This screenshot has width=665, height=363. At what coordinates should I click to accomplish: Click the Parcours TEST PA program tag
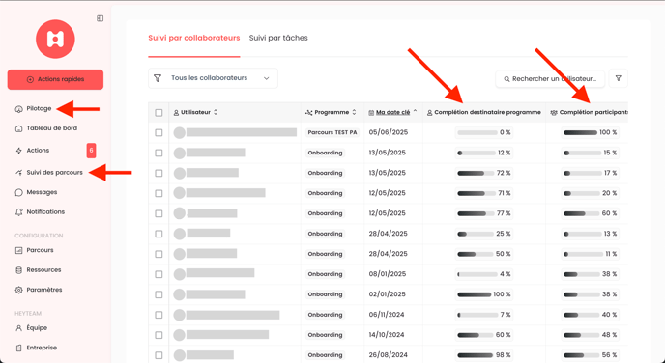tap(332, 132)
